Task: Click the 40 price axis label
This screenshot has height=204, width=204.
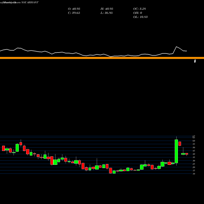Action: click(x=194, y=154)
